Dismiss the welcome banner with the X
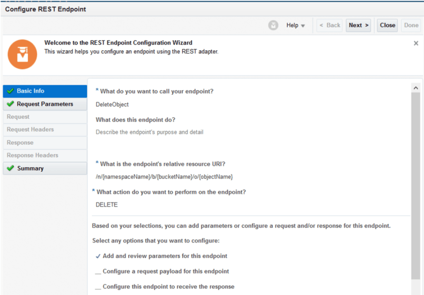 click(416, 43)
